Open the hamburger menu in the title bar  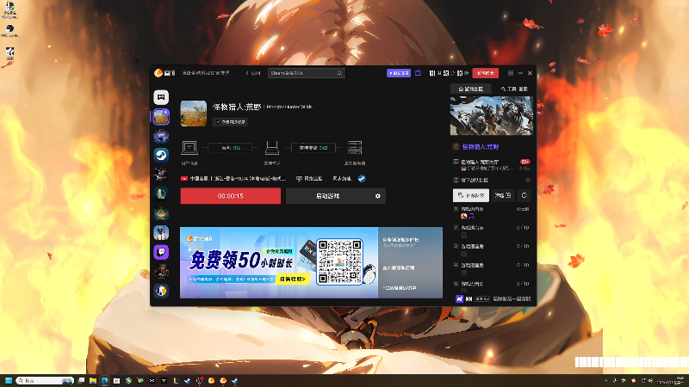pos(510,73)
